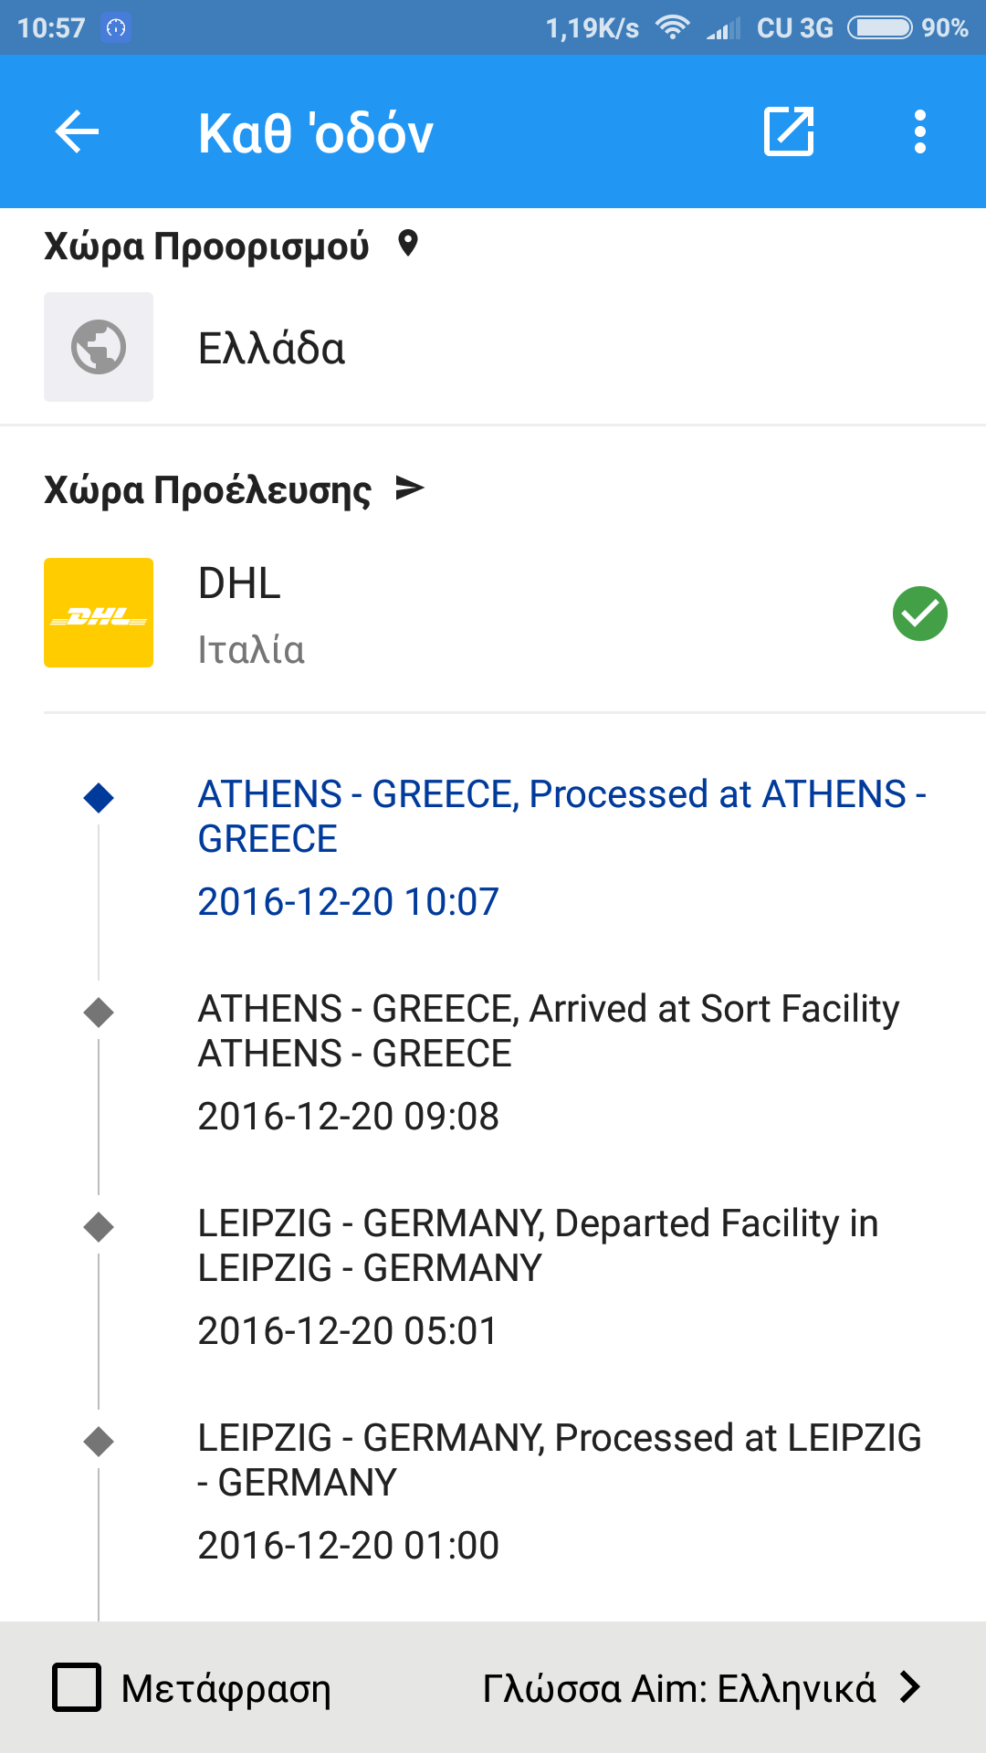
Task: Expand the Γλώσσα Aim language chevron
Action: tap(909, 1687)
